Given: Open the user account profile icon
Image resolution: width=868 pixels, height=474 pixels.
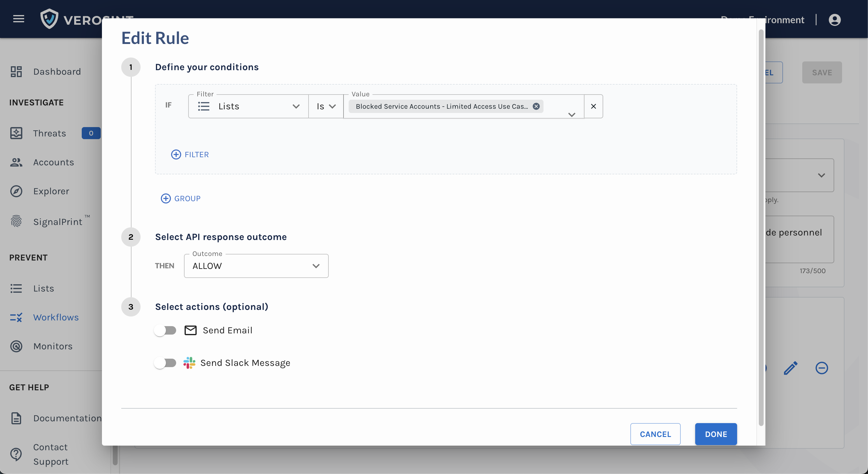Looking at the screenshot, I should [x=834, y=20].
